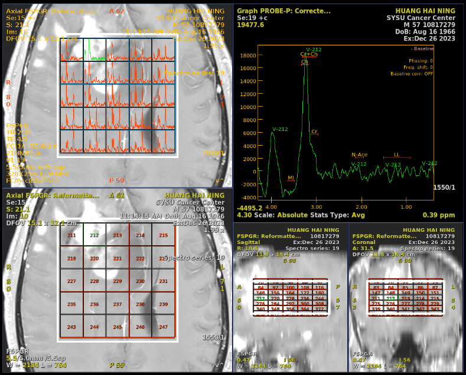Screen dimensions: 466x375
Task: Click 'W = 2184 L = 764' in the bottom axial view
Action: pyautogui.click(x=36, y=365)
